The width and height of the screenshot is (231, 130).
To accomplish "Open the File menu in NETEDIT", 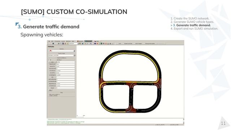I will pos(49,41).
